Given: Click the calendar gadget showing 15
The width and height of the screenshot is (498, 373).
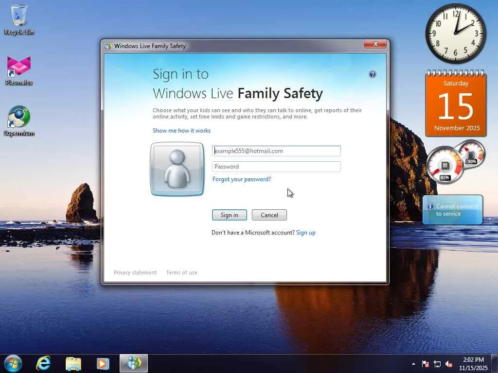Looking at the screenshot, I should click(456, 103).
